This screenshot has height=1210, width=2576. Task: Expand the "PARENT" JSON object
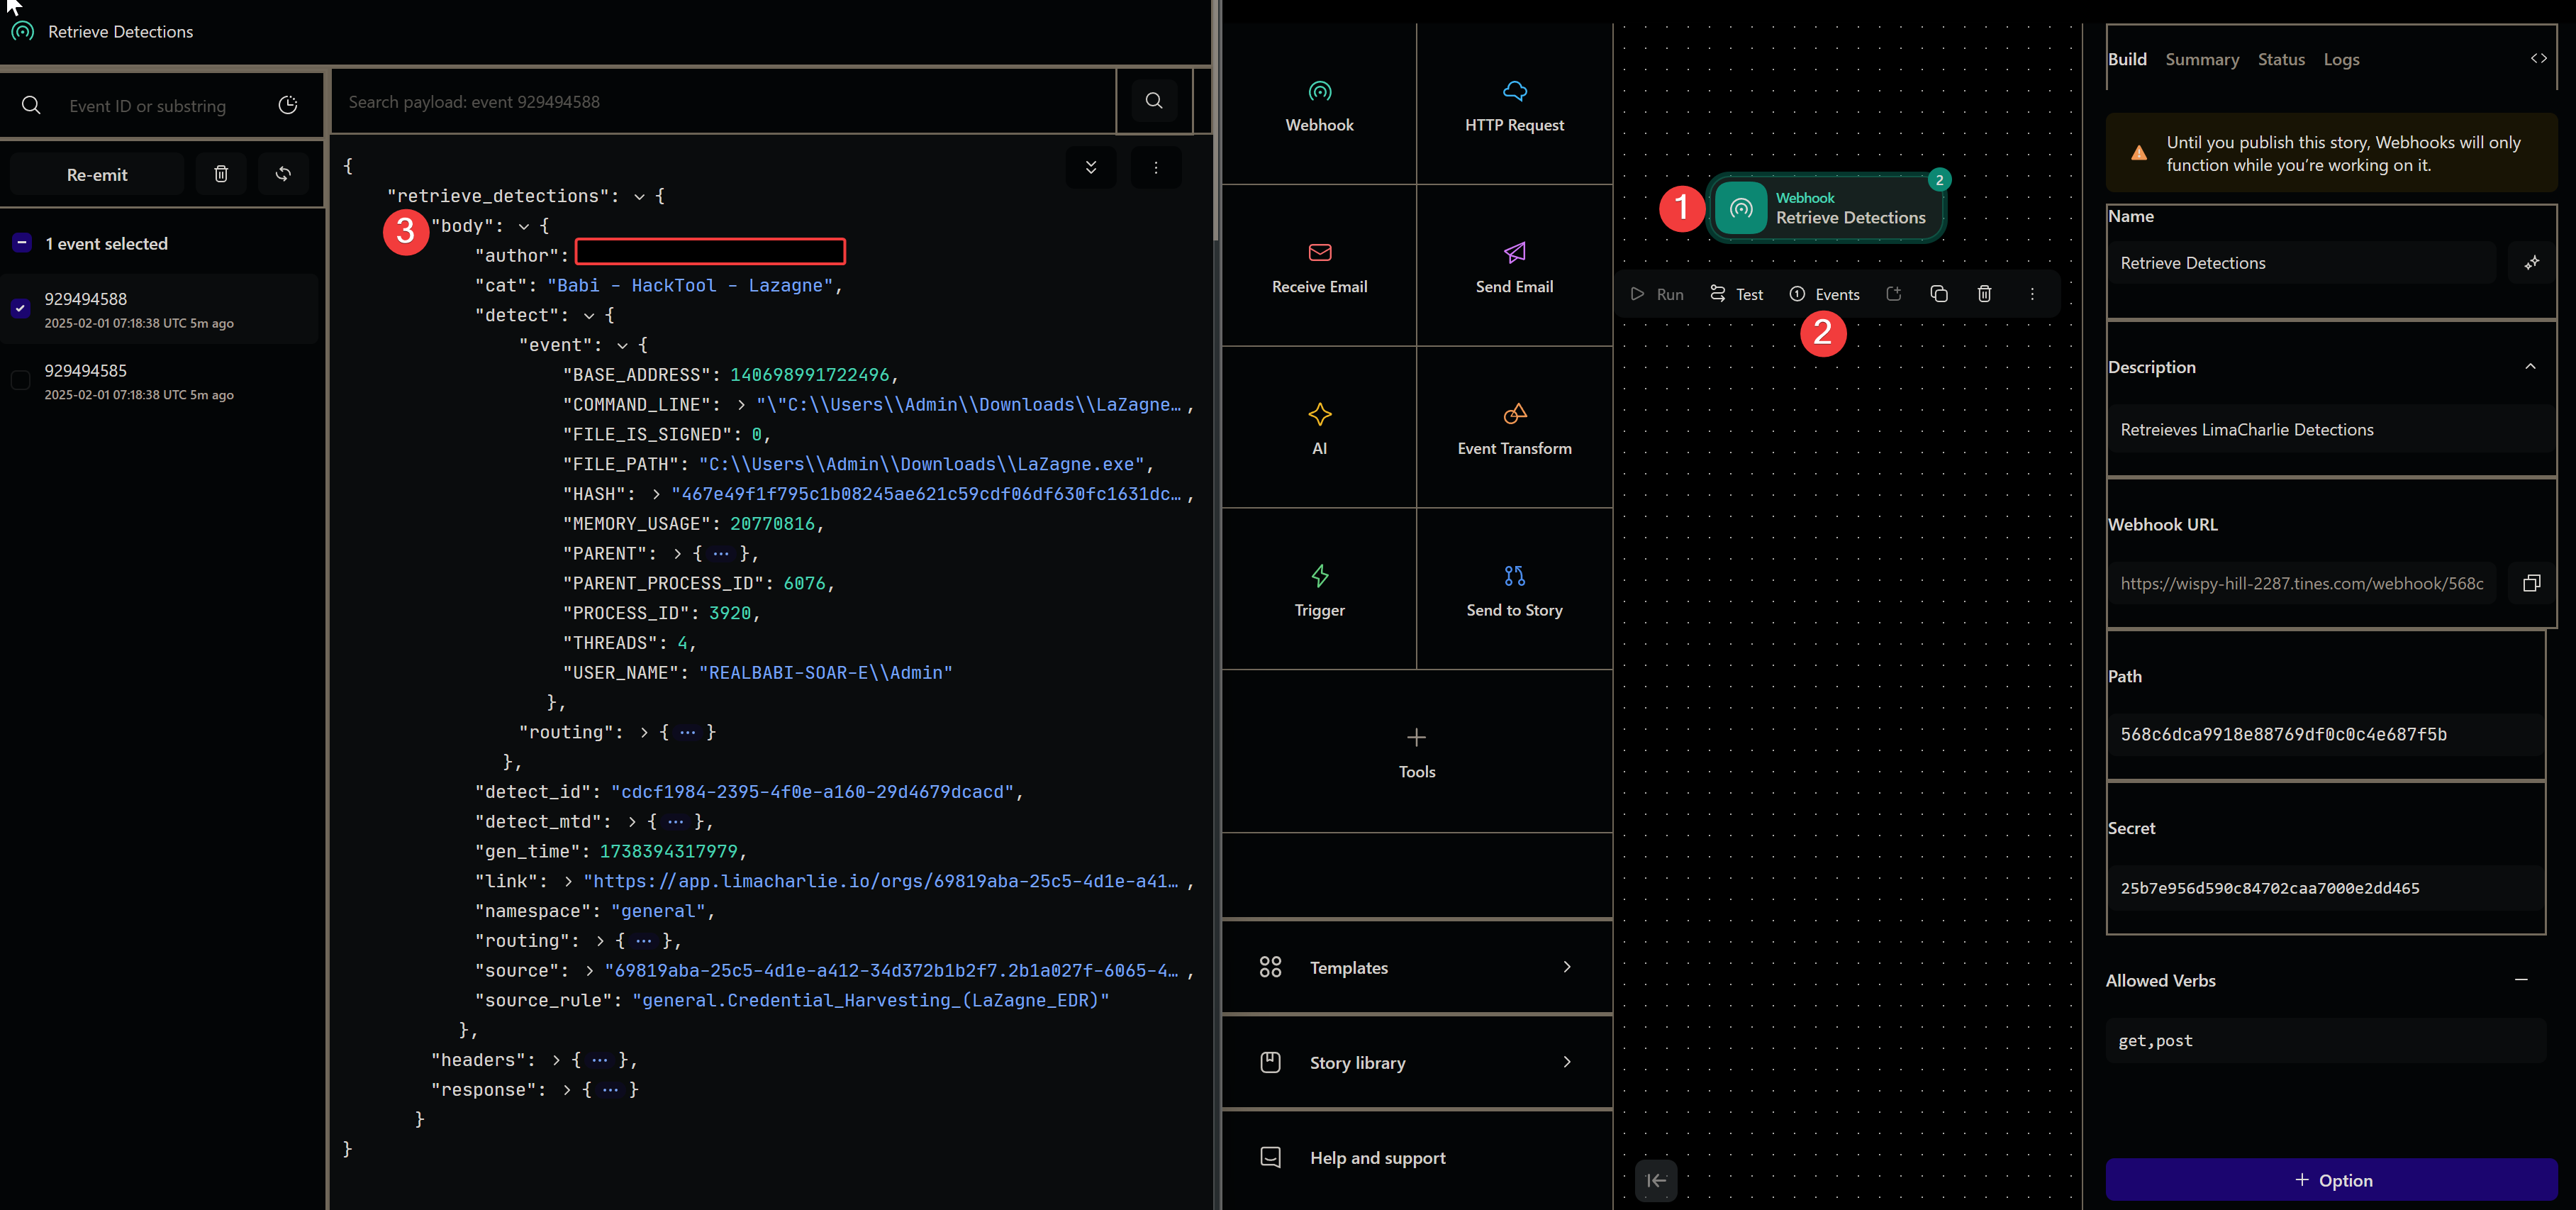tap(677, 554)
